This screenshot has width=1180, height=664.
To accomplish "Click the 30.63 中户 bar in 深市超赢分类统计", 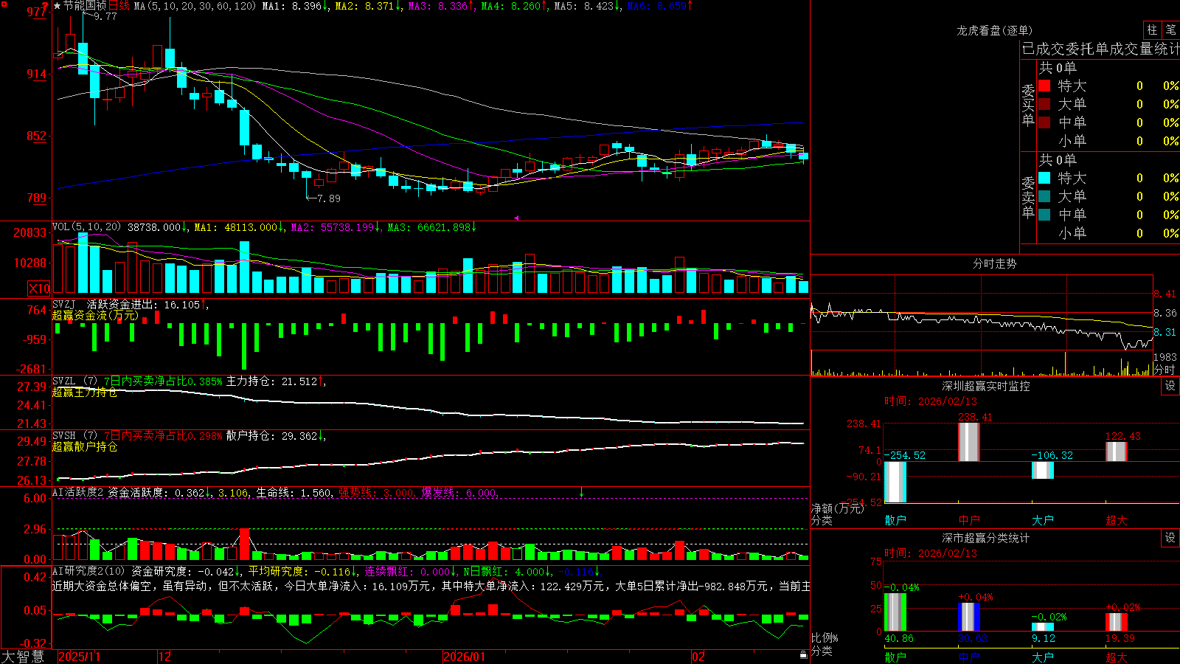I will click(969, 618).
